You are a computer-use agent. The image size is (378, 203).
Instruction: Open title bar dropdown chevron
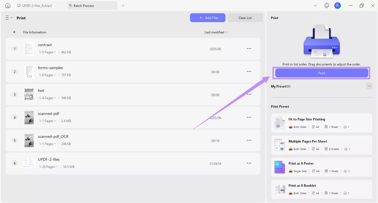click(x=315, y=6)
